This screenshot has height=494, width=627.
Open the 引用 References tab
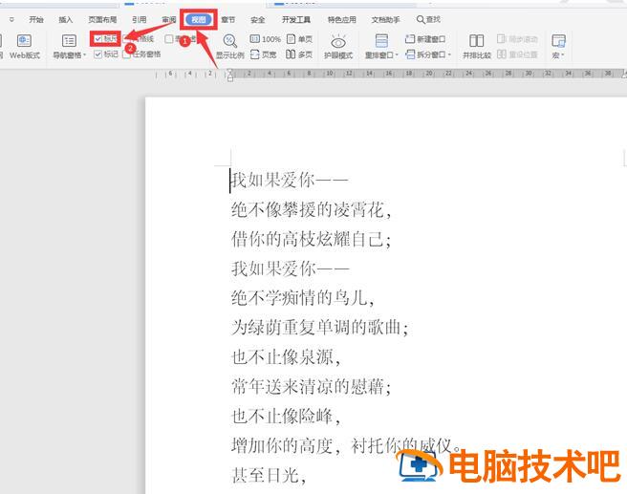(140, 19)
